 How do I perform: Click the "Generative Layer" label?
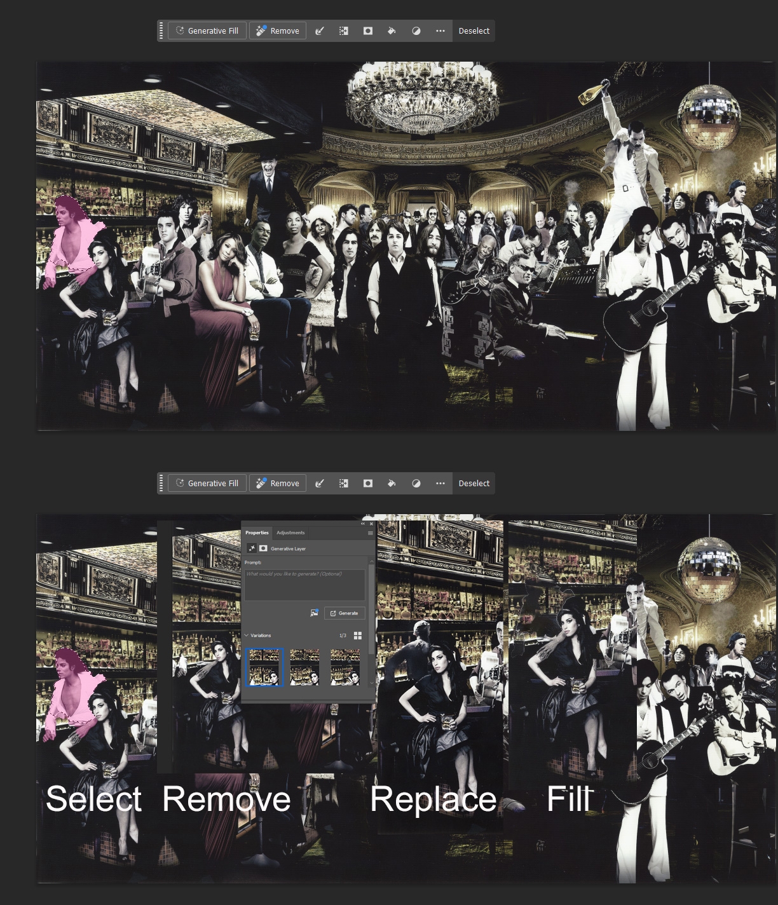click(288, 548)
